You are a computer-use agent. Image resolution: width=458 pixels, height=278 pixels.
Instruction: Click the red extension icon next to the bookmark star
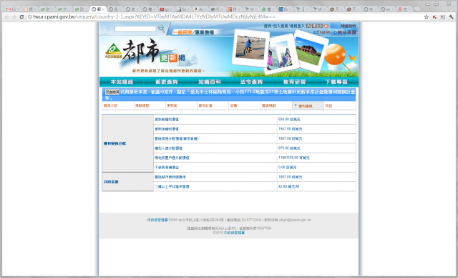[434, 17]
